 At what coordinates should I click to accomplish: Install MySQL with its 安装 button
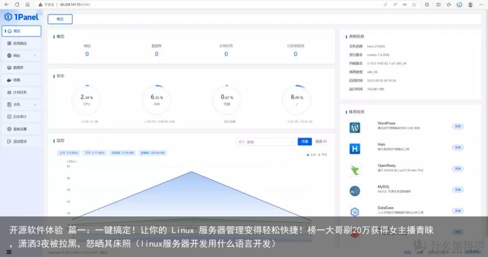[457, 190]
